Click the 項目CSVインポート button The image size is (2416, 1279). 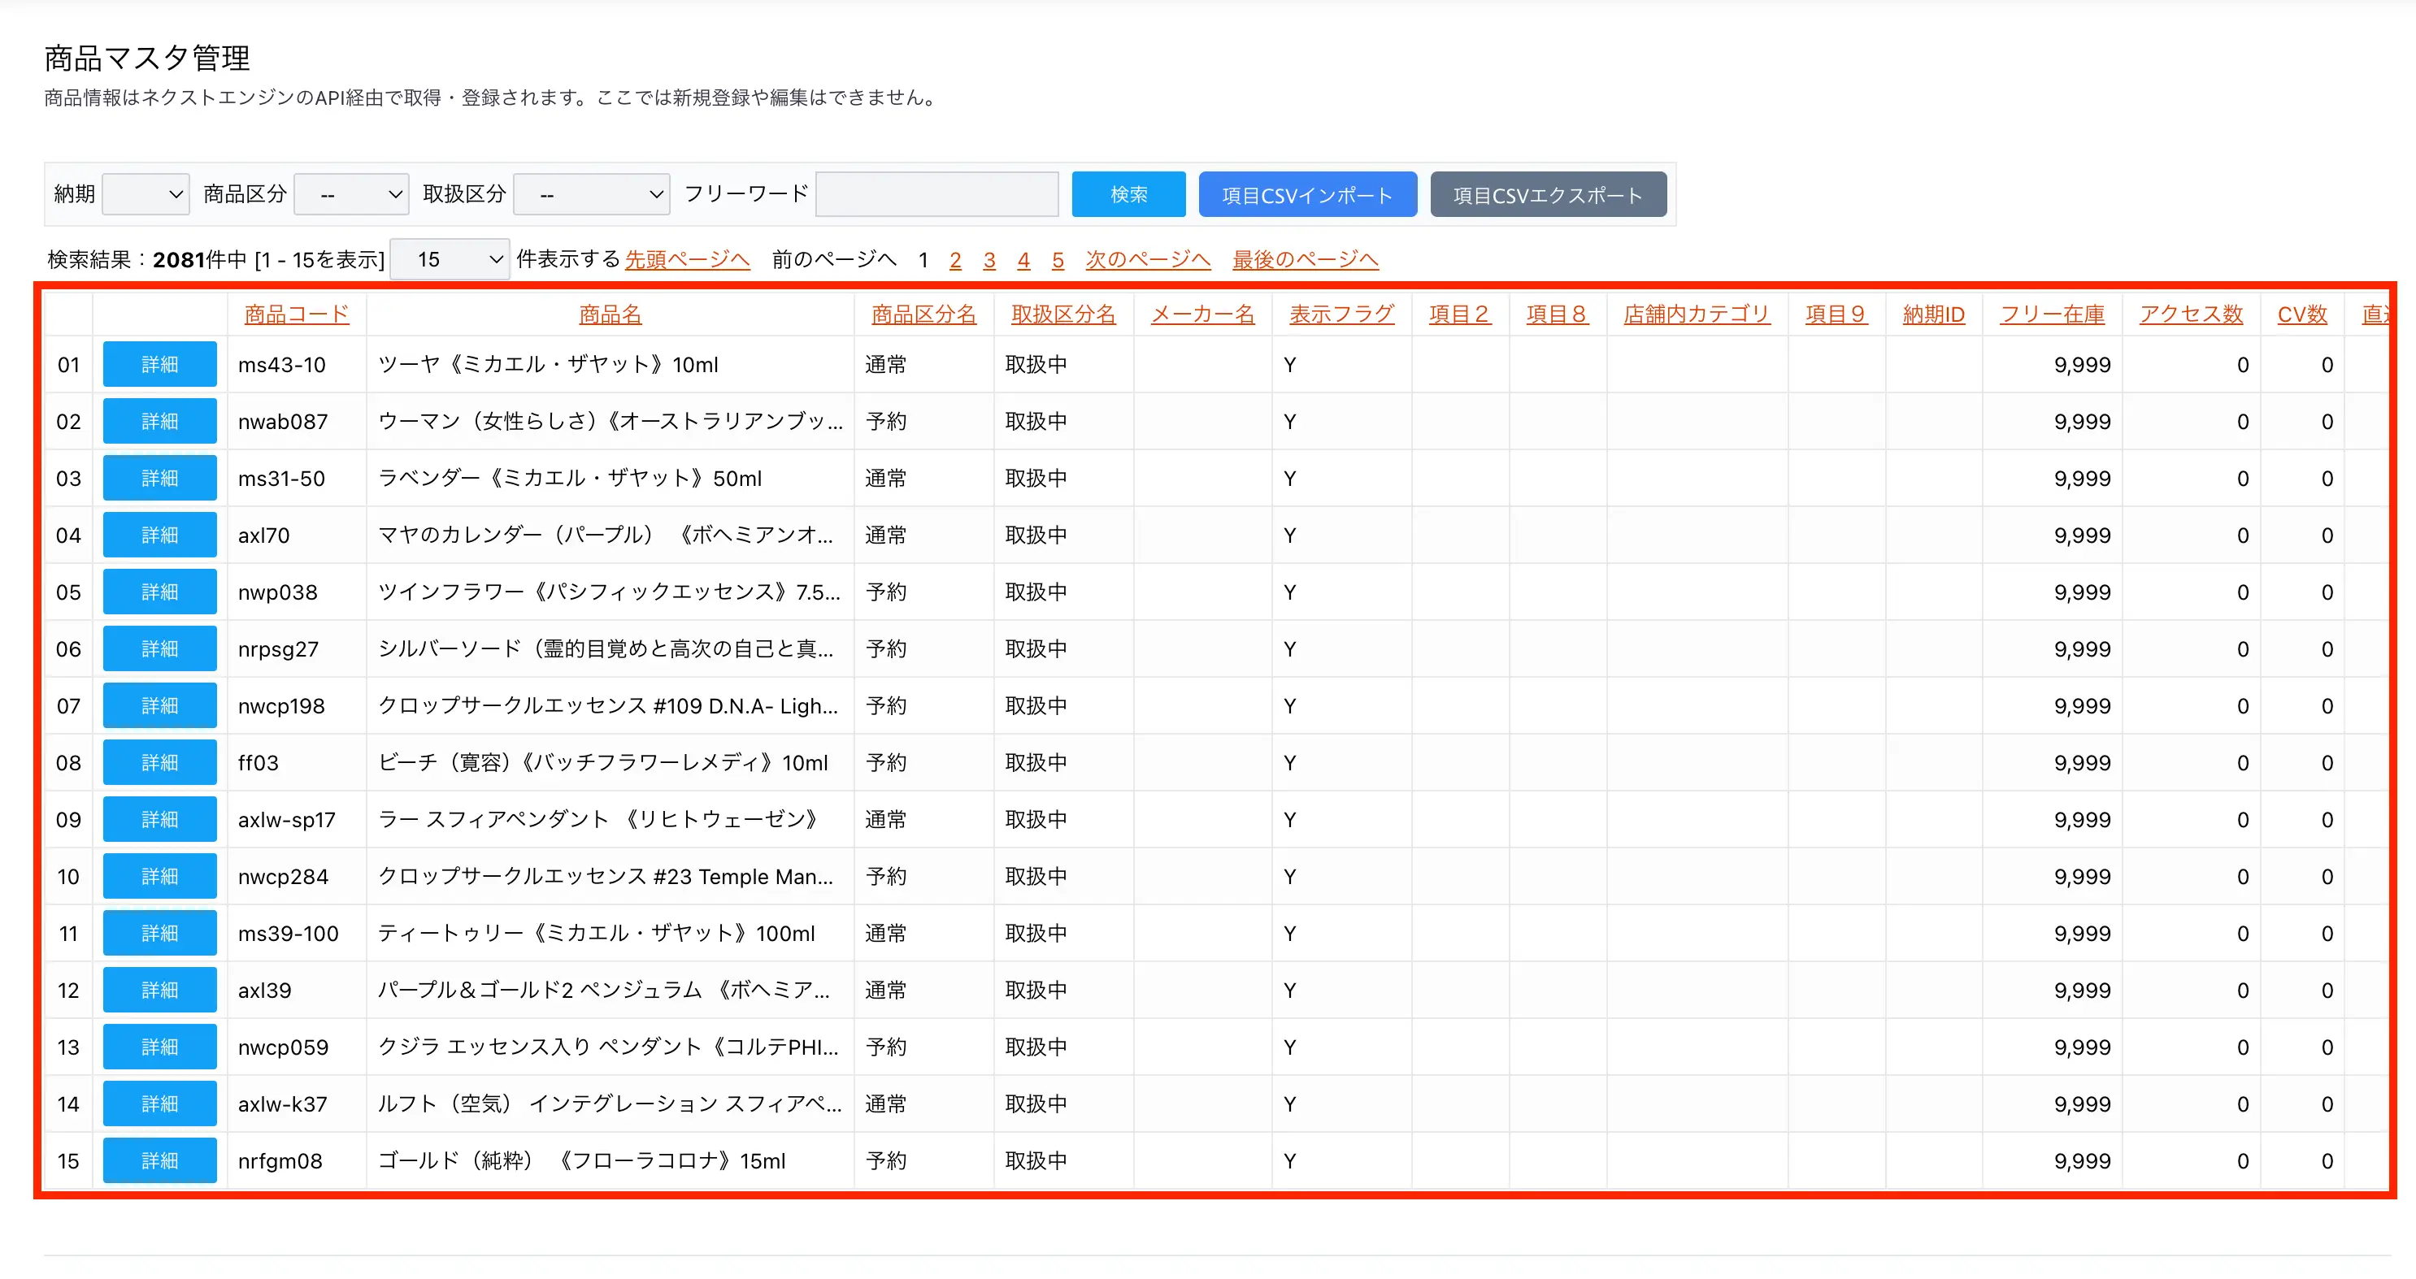[1307, 194]
